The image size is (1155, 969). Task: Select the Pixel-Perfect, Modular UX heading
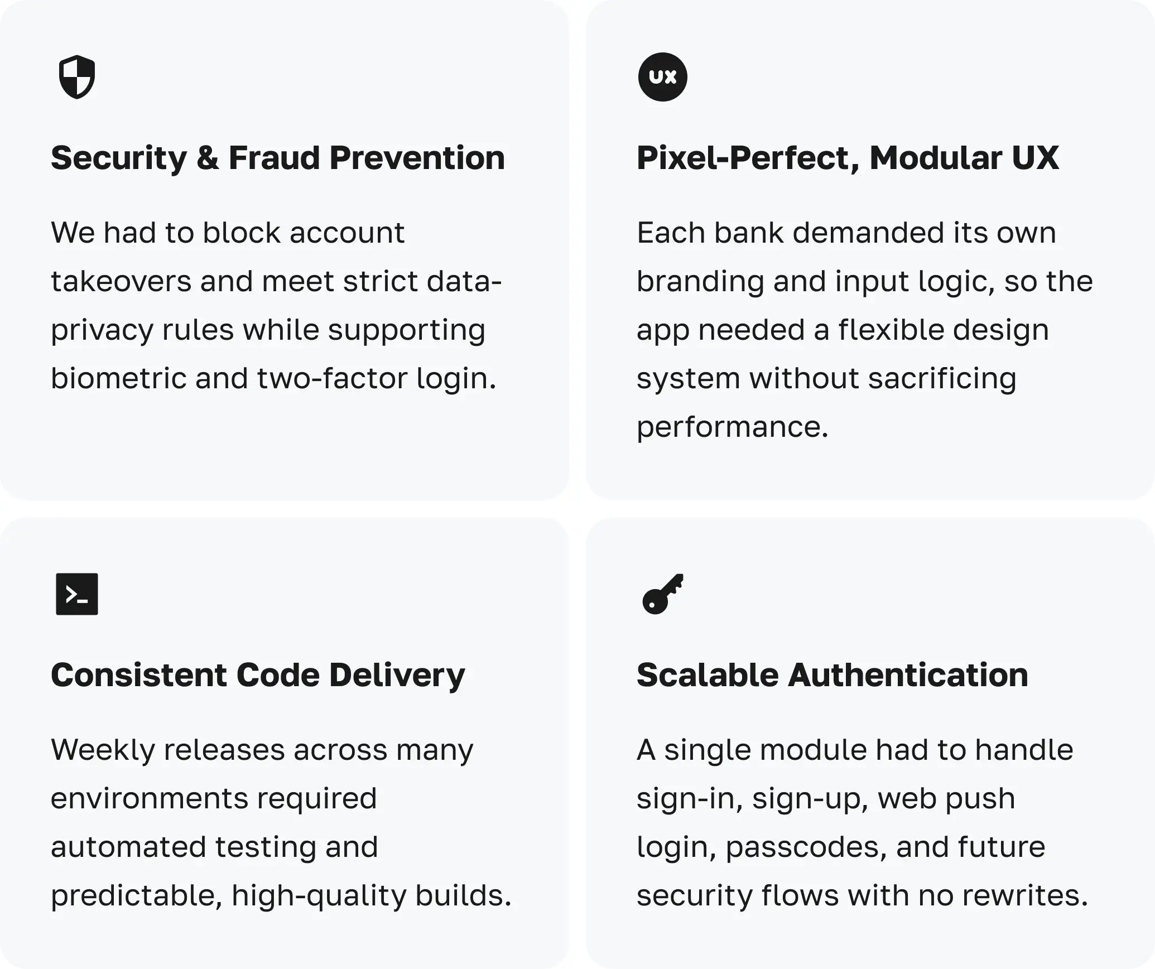pos(848,158)
